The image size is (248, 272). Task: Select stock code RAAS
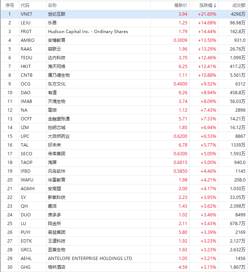26,49
